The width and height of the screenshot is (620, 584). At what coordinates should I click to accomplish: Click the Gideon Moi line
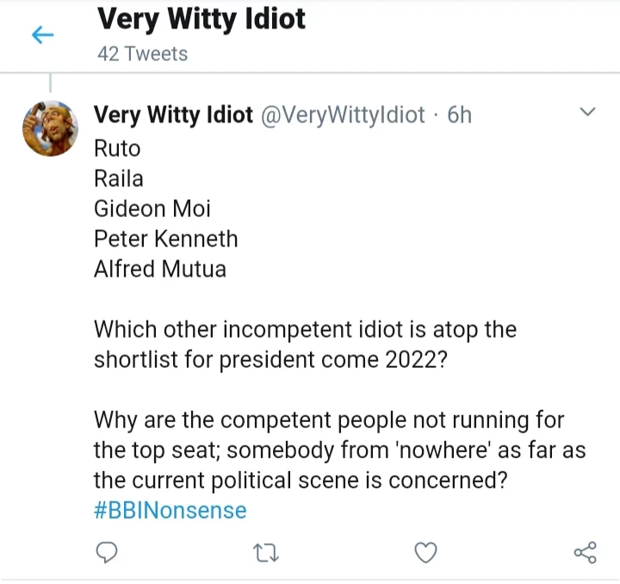pos(152,208)
